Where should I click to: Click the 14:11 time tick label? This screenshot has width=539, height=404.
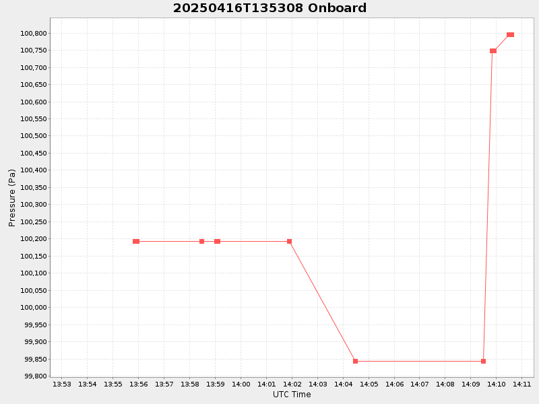521,384
